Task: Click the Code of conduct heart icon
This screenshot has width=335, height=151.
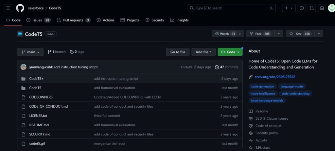Action: pos(251,126)
